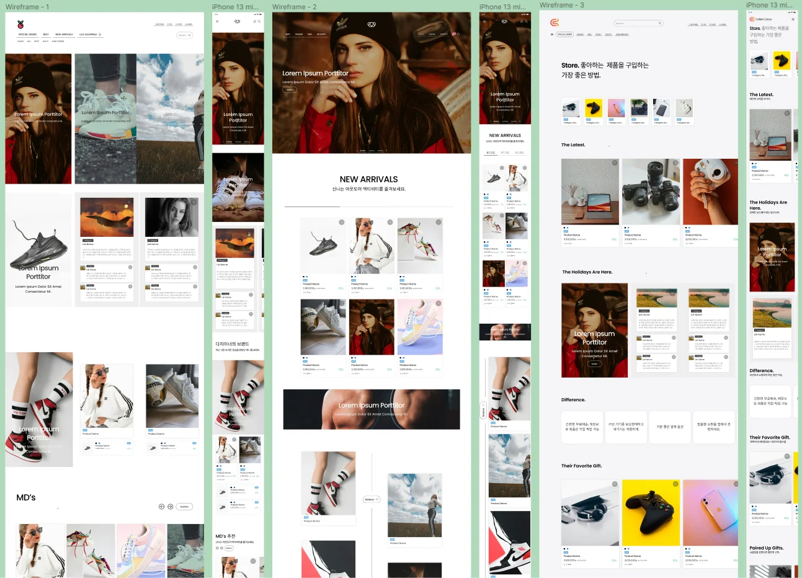Select NEW ARRIVALS tab in Wireframe 1 navigation
The width and height of the screenshot is (802, 578).
point(64,35)
